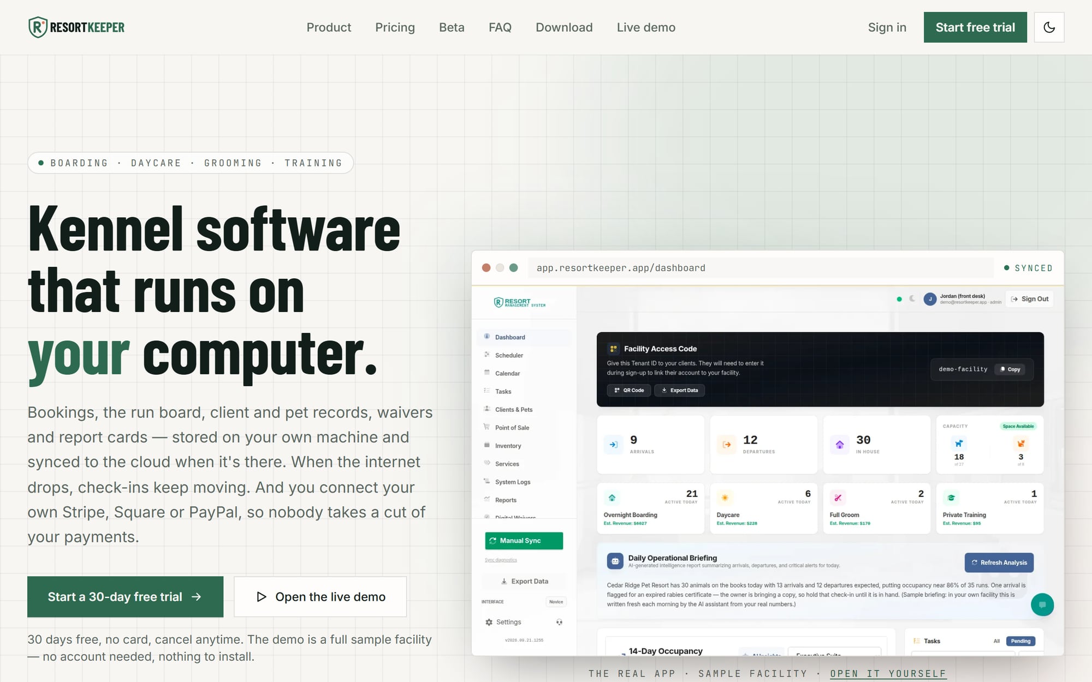Click the Calendar sidebar icon
Screen dimensions: 1092x682
(x=486, y=373)
